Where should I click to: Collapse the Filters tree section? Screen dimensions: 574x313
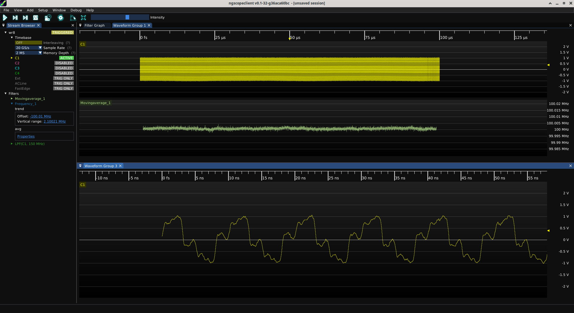point(5,93)
